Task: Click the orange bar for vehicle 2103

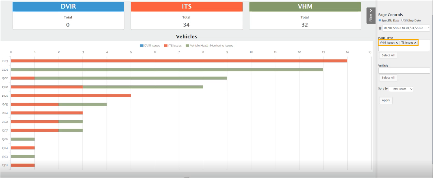Action: [x=179, y=61]
